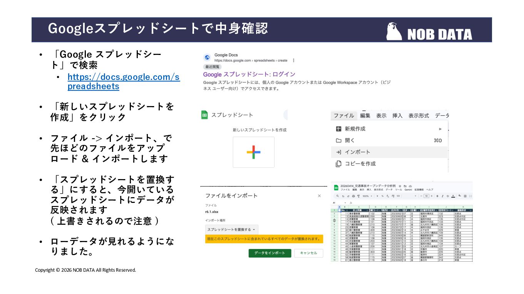Image resolution: width=524 pixels, height=294 pixels.
Task: Select column header C in the spreadsheet
Action: [x=359, y=207]
